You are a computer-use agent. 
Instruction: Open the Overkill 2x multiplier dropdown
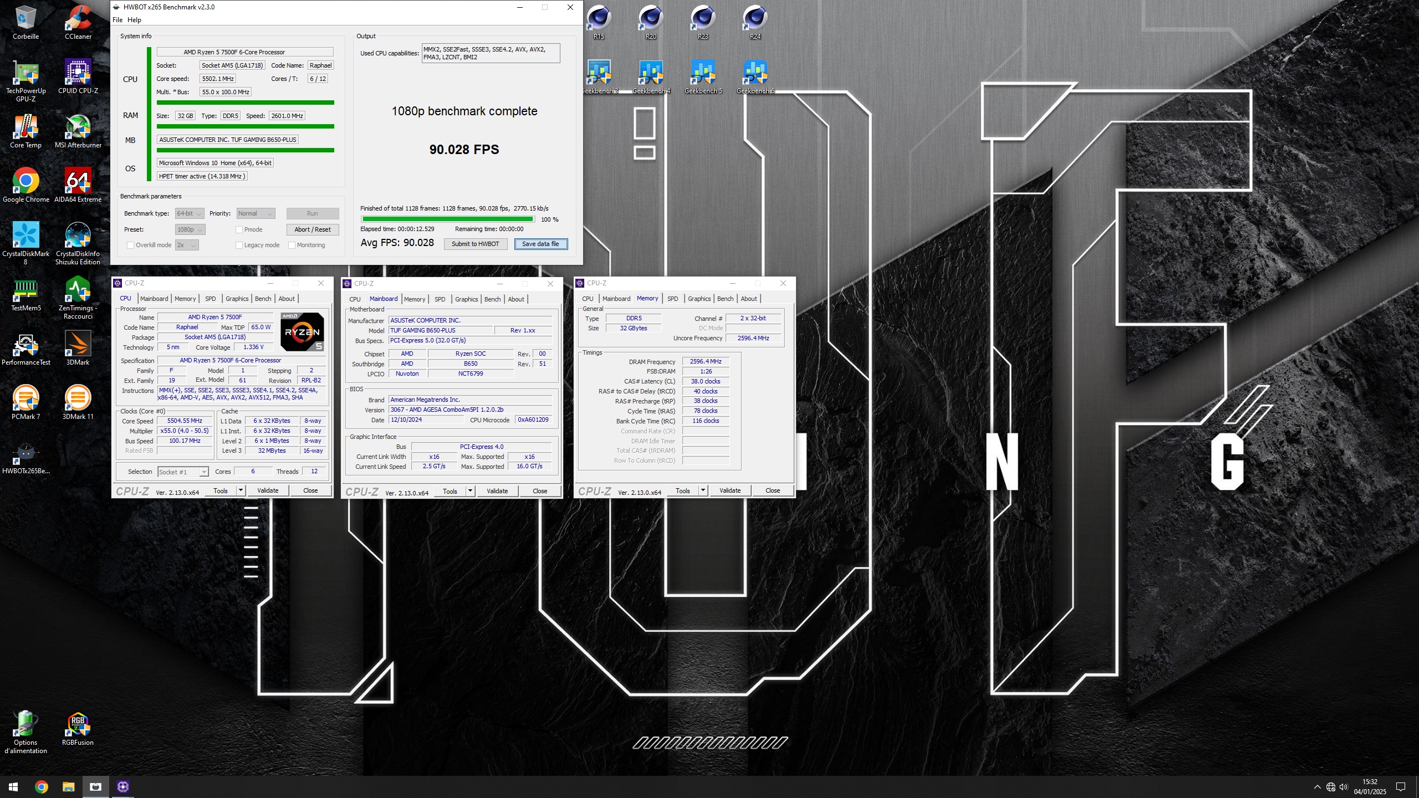click(x=187, y=245)
